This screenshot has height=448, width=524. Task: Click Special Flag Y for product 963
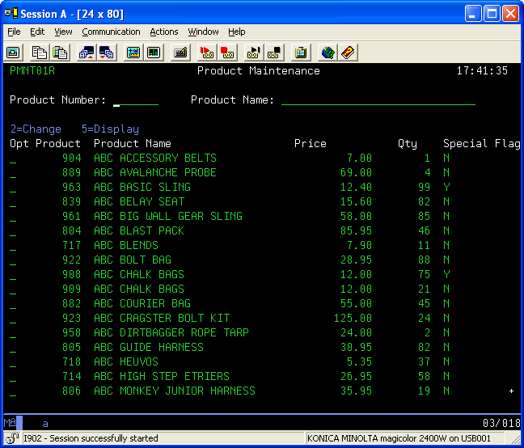point(446,187)
